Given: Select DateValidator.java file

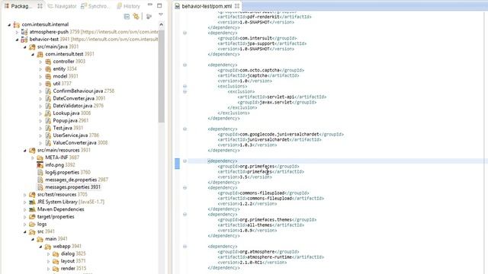Looking at the screenshot, I should (x=75, y=106).
